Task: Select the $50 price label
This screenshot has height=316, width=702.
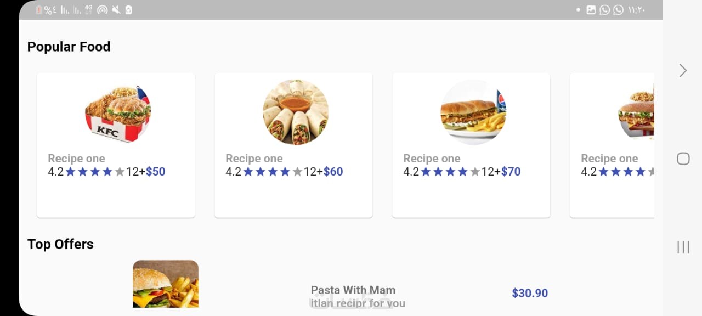Action: [x=156, y=172]
